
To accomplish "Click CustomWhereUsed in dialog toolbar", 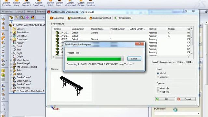I will tap(100, 18).
